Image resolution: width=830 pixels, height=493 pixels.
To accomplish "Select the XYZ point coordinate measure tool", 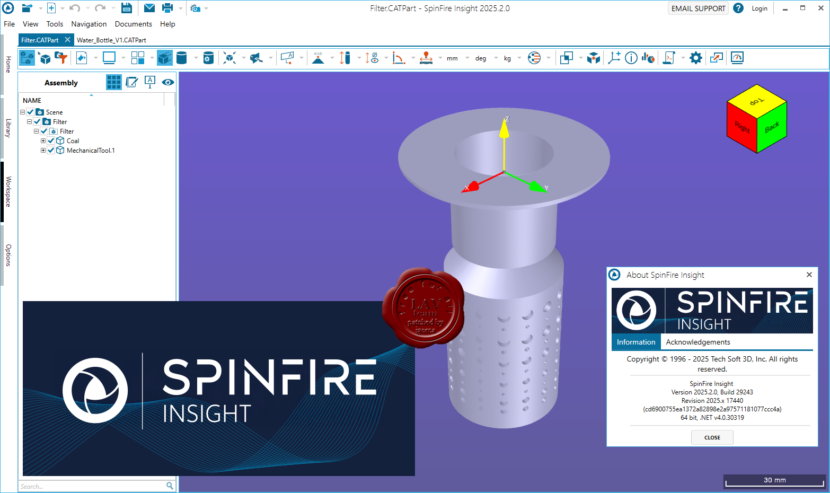I will (318, 58).
